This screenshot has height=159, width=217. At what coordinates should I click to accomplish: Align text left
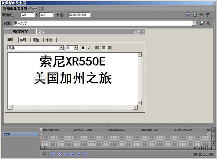97,48
